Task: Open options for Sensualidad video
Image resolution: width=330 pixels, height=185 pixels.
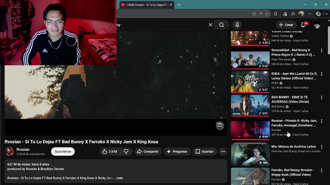Action: point(321,51)
